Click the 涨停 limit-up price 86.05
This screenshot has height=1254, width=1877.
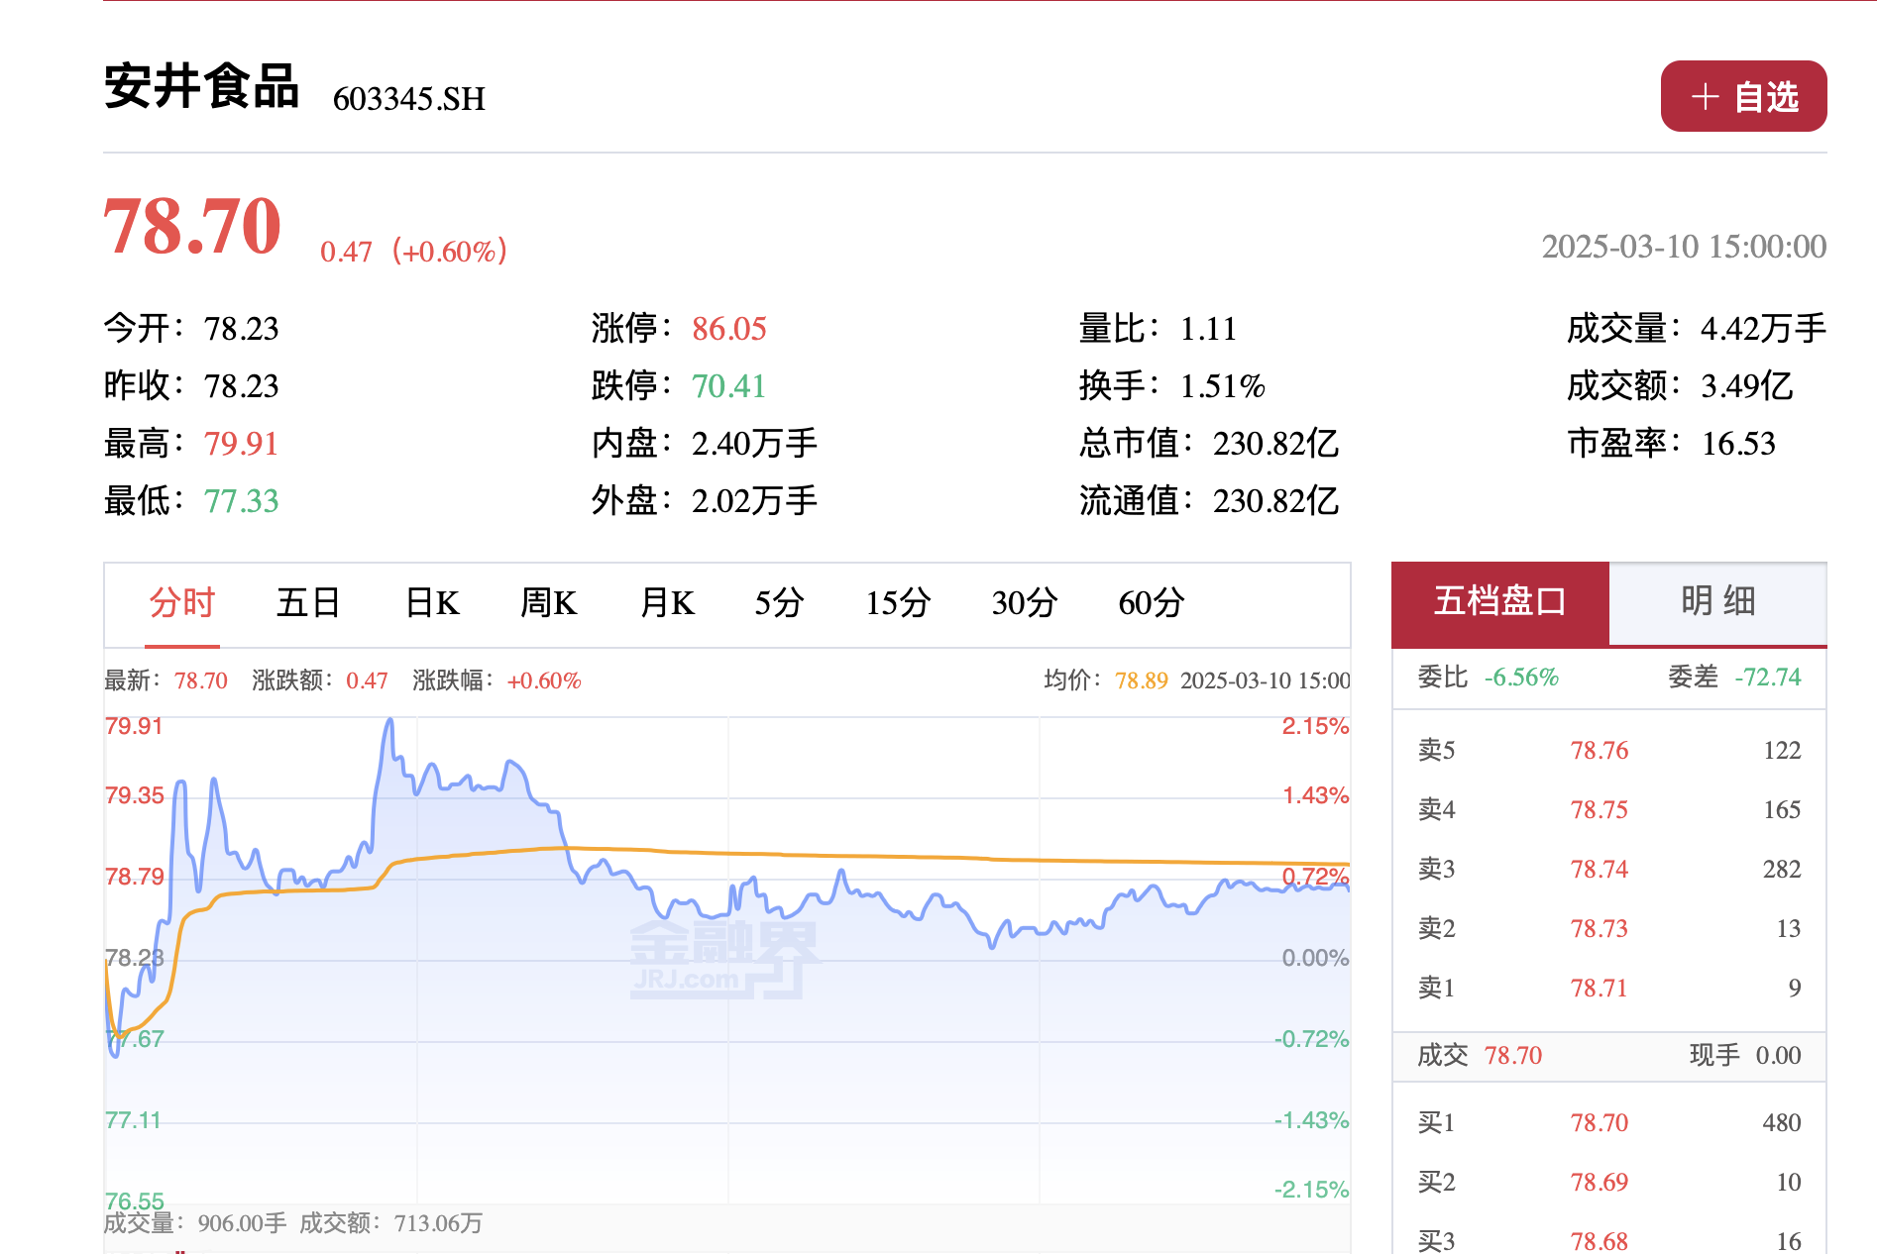(729, 328)
